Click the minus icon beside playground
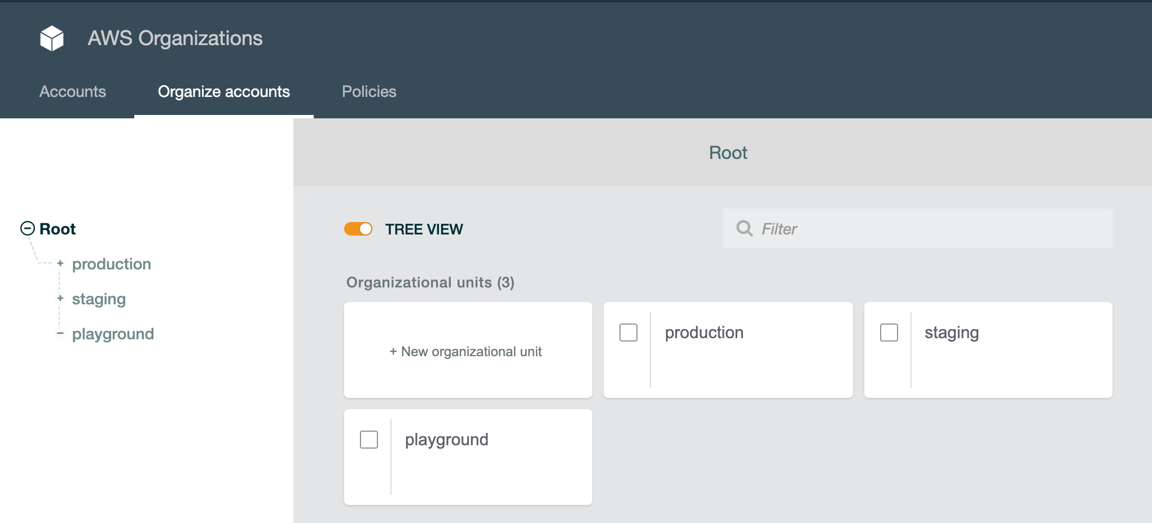The width and height of the screenshot is (1152, 523). (x=60, y=333)
